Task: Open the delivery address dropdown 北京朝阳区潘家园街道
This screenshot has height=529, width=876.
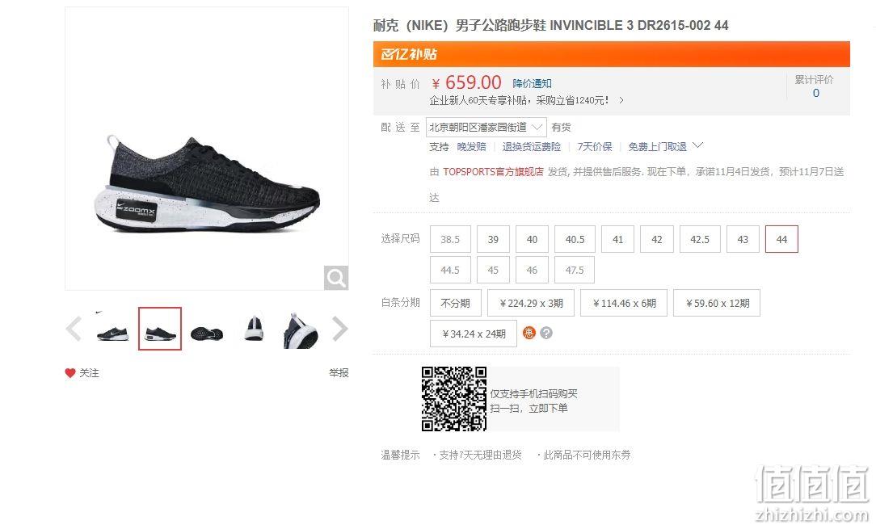Action: [x=486, y=128]
